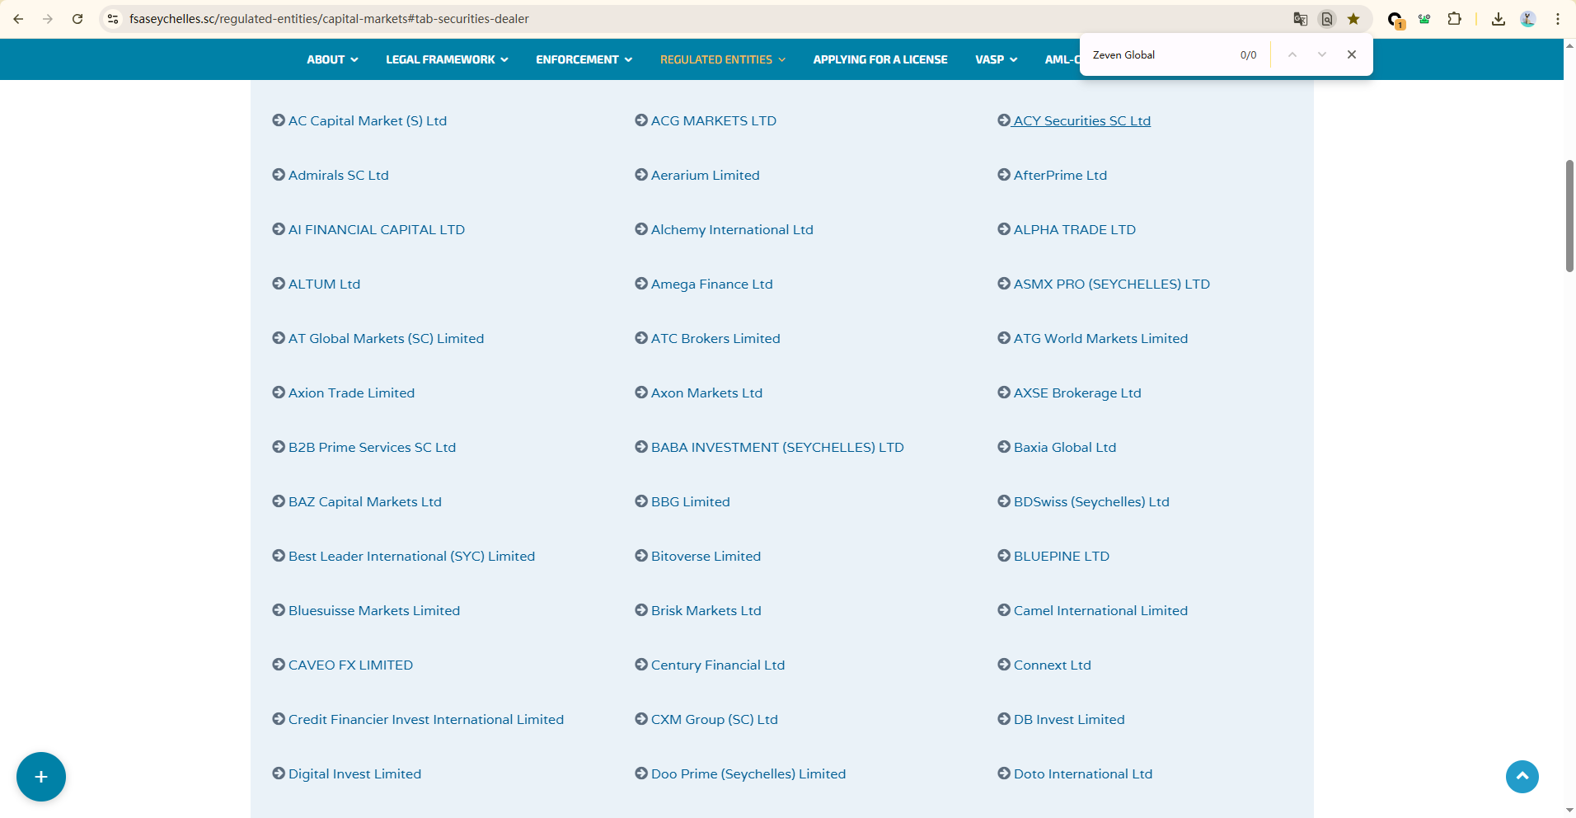Bookmark this page with the star icon

pyautogui.click(x=1353, y=19)
